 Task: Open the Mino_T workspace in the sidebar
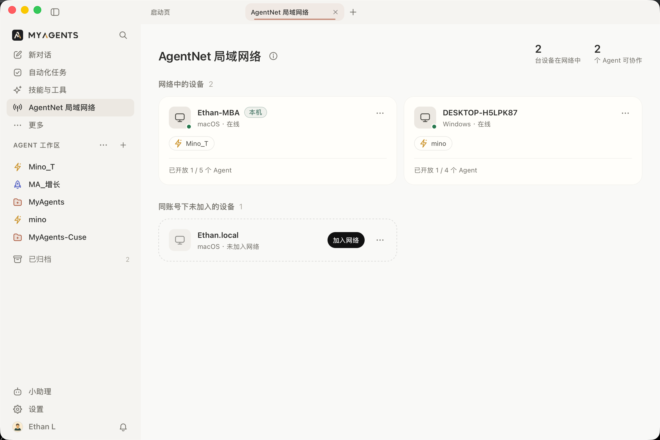point(70,167)
